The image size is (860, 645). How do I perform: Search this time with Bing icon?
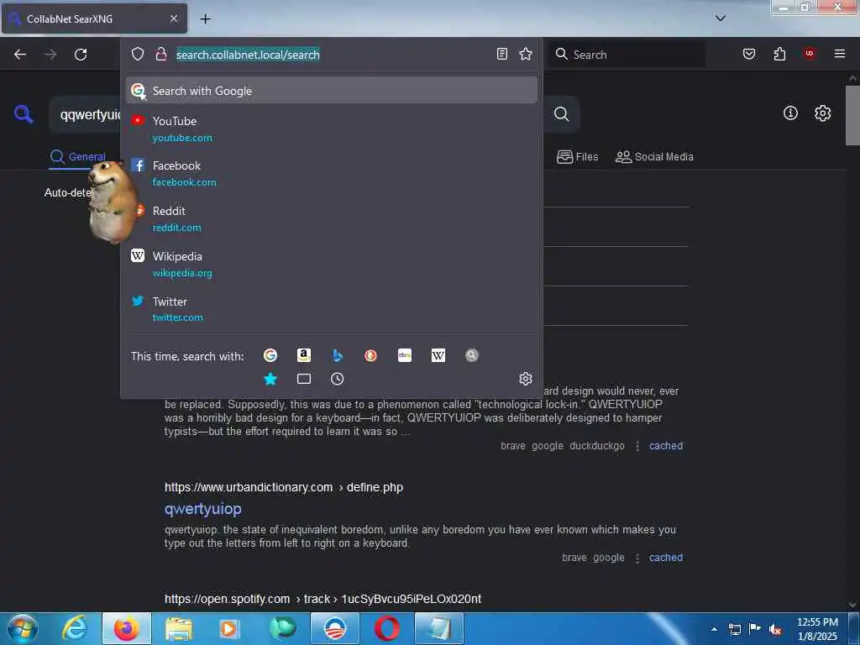[x=338, y=355]
